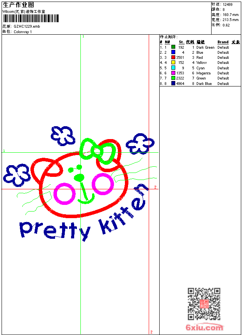Image resolution: width=242 pixels, height=335 pixels.
Task: Click the green bow on the kitten
Action: [x=98, y=151]
